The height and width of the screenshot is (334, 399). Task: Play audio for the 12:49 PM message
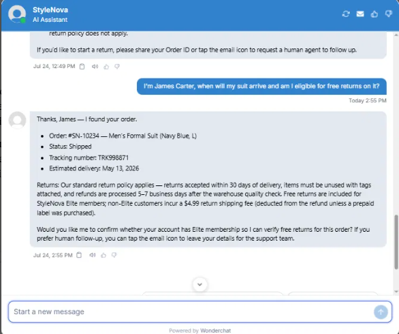point(95,67)
